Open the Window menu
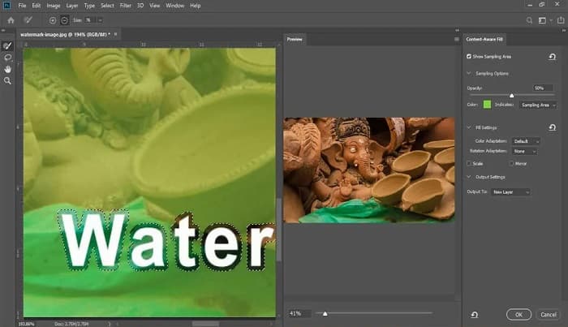Viewport: 568px width, 327px height. (x=175, y=6)
